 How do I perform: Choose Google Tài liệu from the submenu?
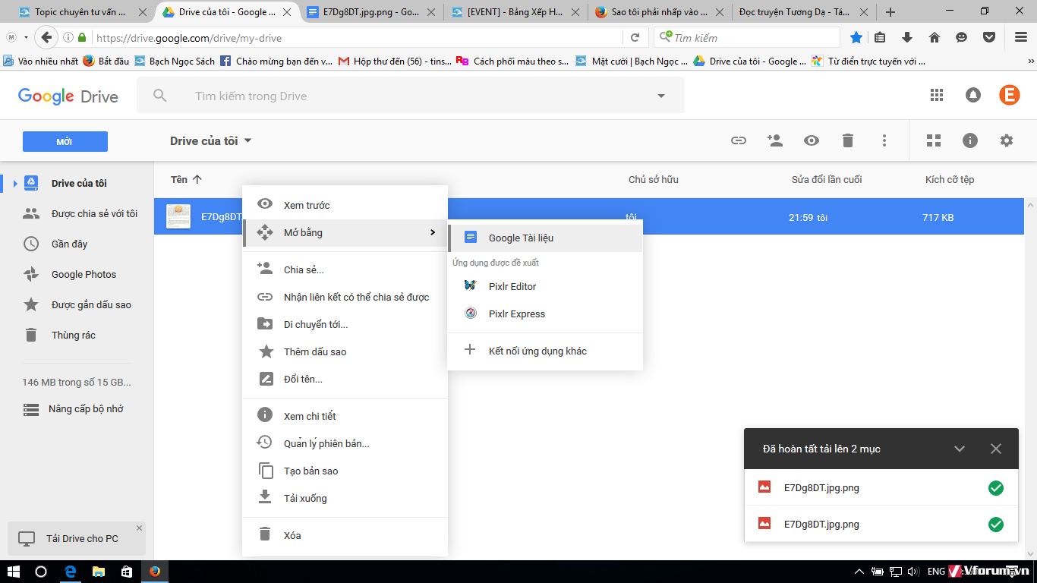[521, 238]
